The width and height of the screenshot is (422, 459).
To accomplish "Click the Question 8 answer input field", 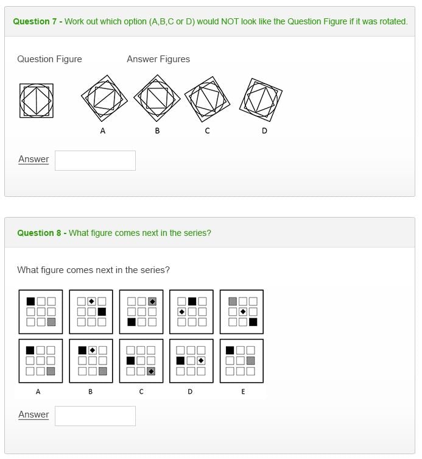I will pyautogui.click(x=95, y=416).
